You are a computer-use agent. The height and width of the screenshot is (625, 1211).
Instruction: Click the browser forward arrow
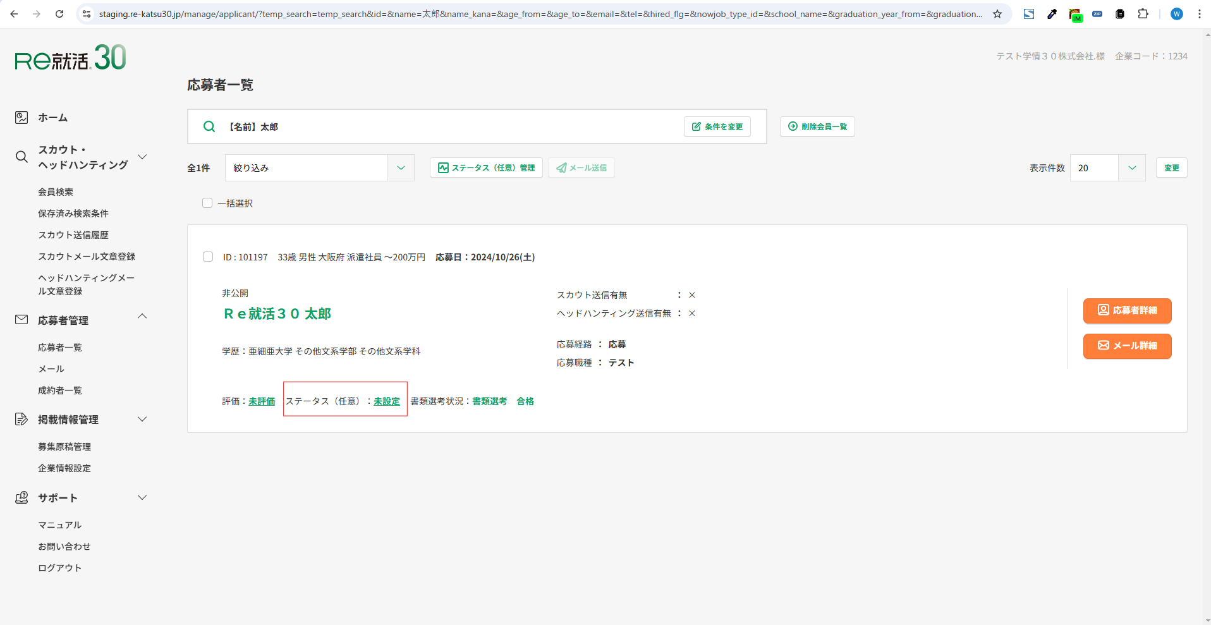click(37, 14)
